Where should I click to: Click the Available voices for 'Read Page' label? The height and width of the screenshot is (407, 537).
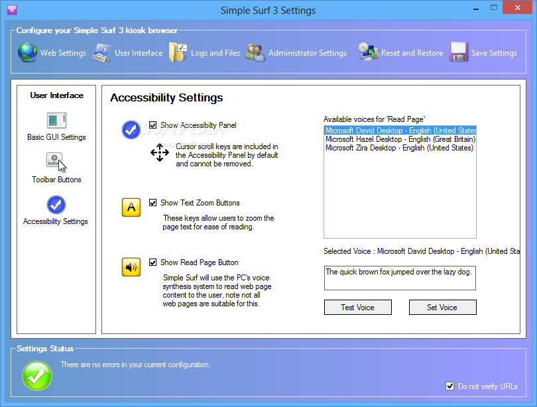(x=375, y=119)
